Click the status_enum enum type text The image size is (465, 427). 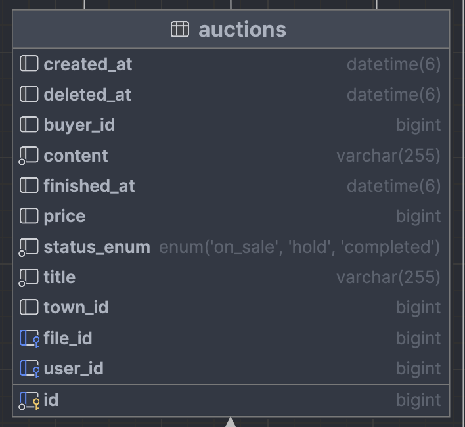[299, 247]
